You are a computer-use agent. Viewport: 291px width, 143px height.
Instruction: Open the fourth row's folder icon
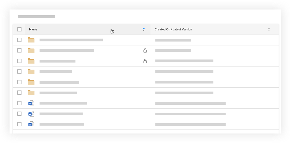[31, 71]
